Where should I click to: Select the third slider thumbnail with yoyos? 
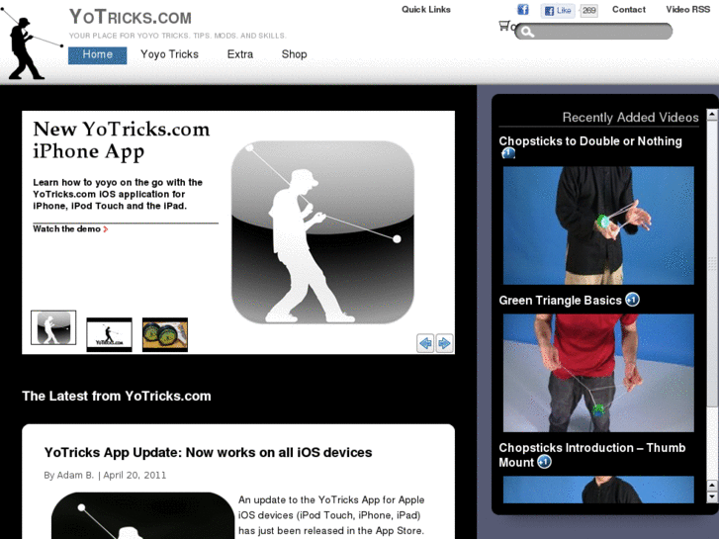click(165, 334)
